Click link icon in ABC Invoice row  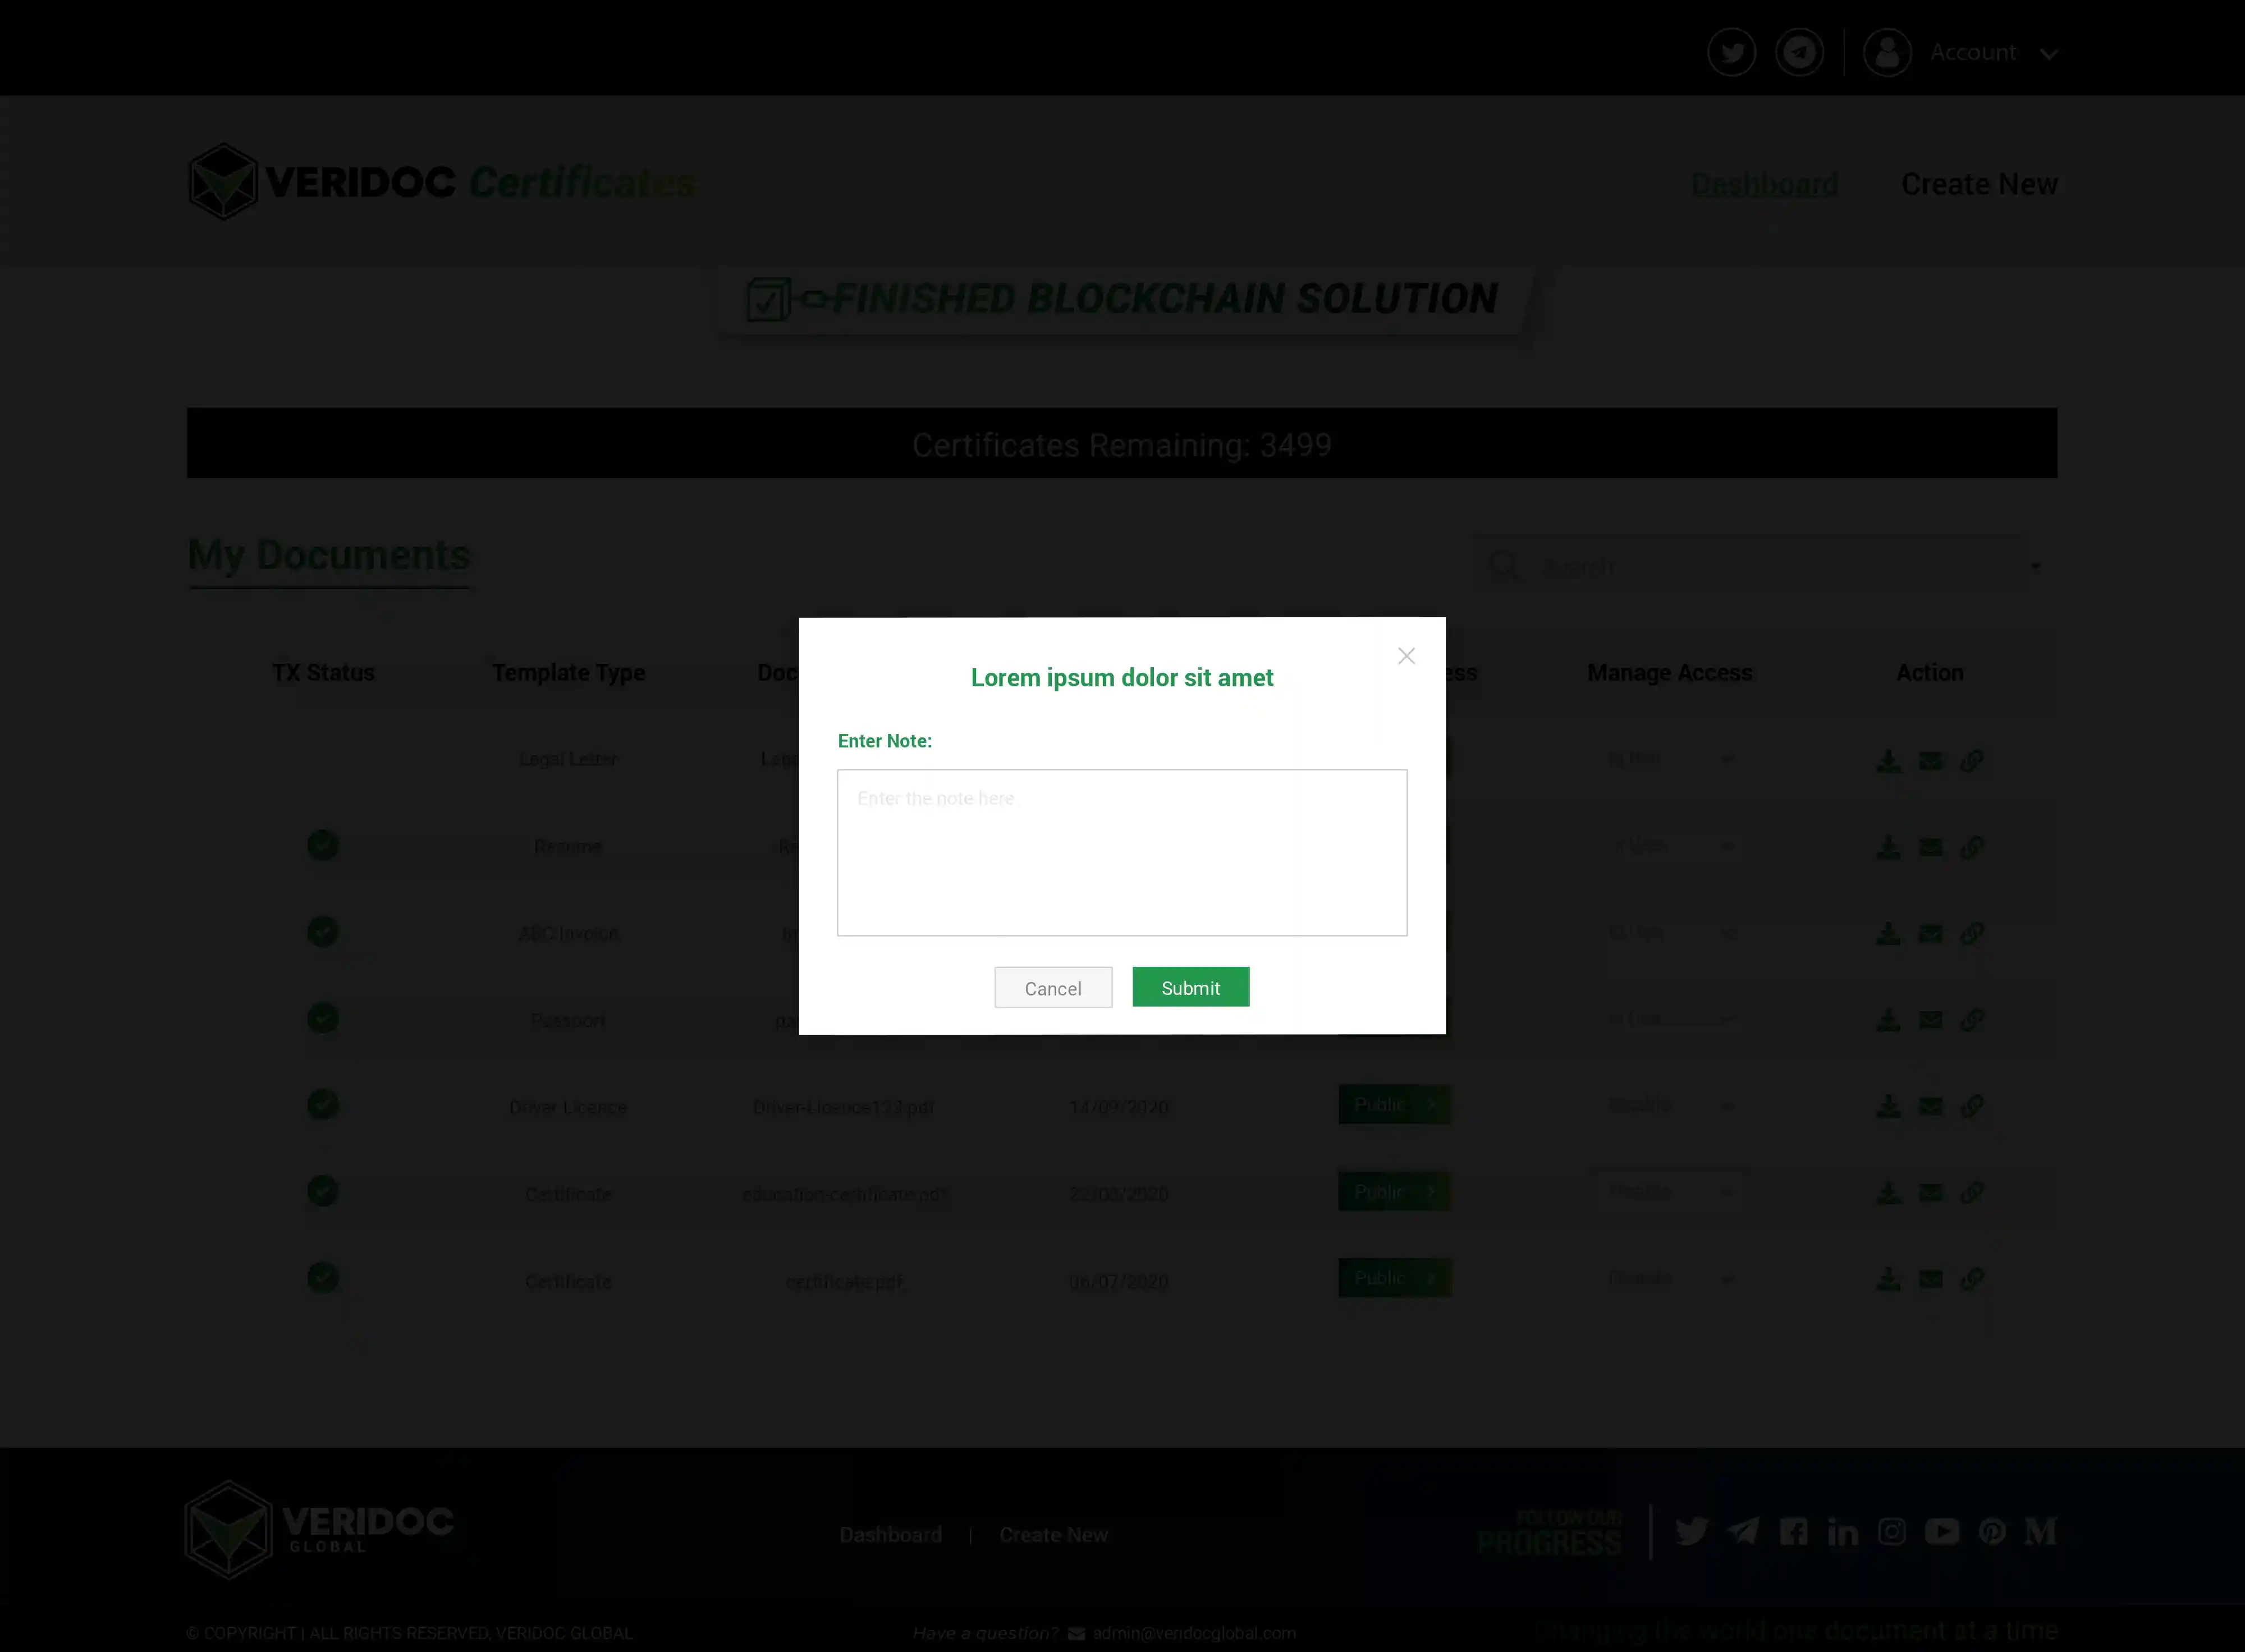tap(1971, 934)
